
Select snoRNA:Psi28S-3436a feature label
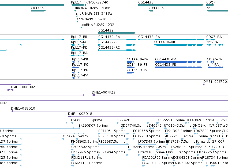[x=94, y=13]
